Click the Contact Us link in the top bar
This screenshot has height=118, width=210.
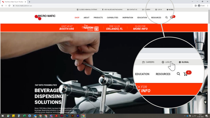tap(132, 10)
